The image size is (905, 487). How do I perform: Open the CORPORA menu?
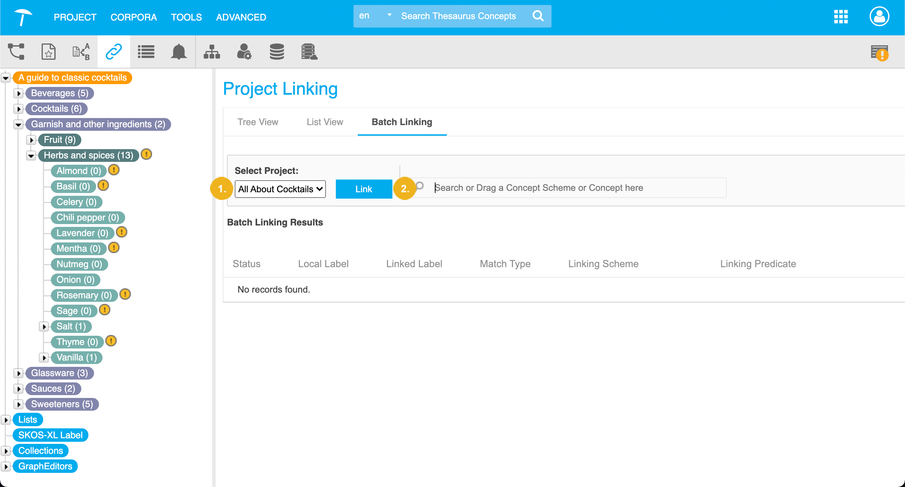point(134,17)
